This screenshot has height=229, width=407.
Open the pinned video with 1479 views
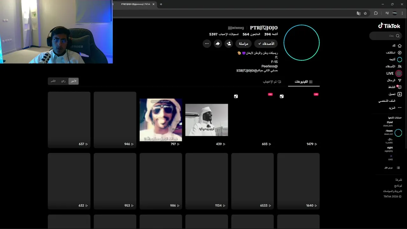(x=298, y=120)
